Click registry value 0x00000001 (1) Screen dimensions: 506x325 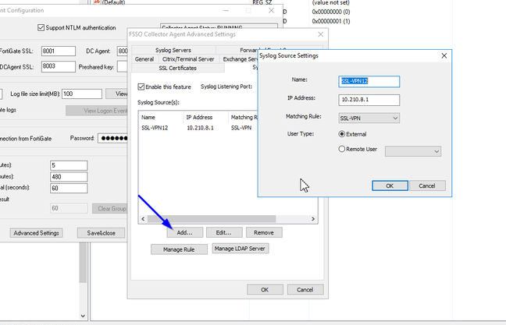[x=331, y=21]
